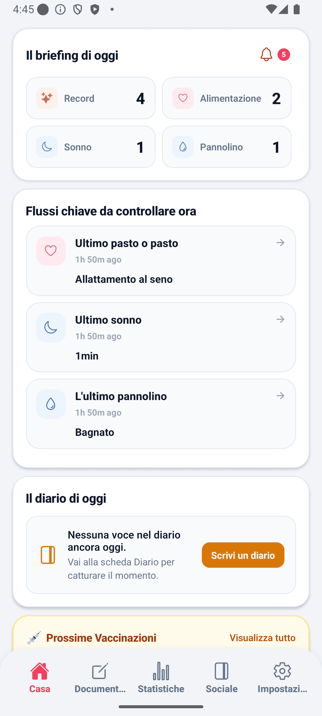The height and width of the screenshot is (716, 322).
Task: Tap moon icon in Ultimo sonno card
Action: point(51,328)
